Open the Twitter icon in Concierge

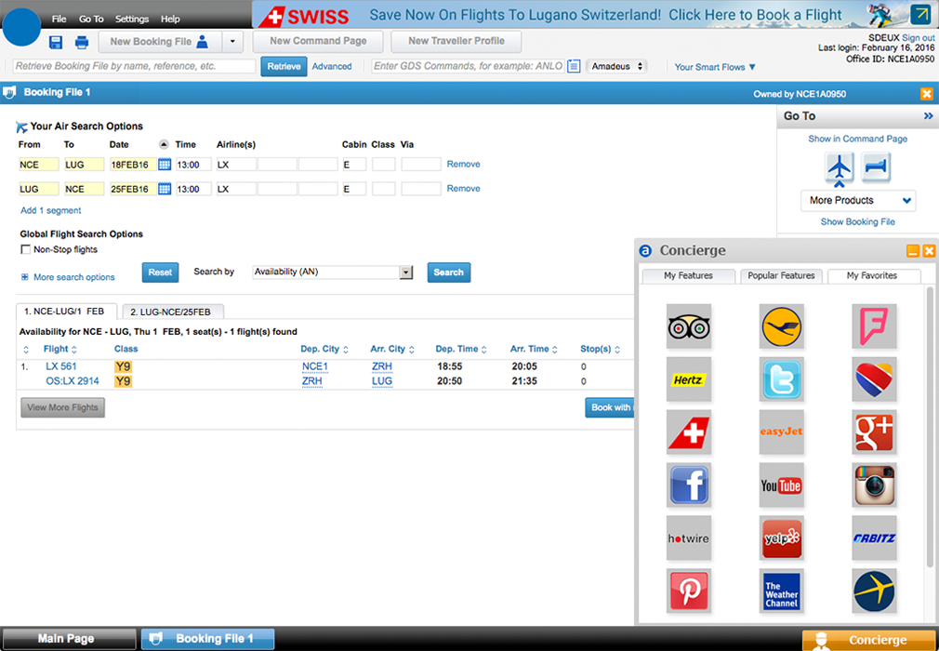[782, 379]
